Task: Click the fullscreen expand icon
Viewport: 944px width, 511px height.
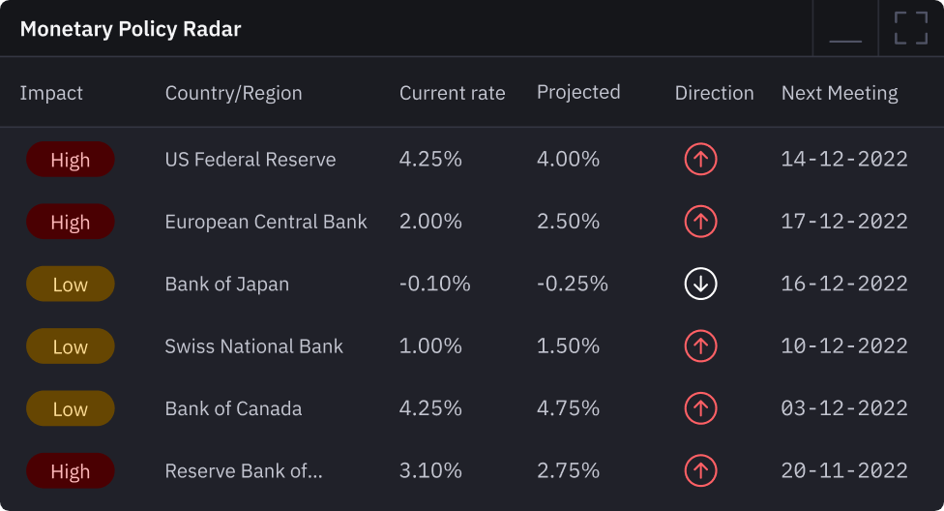Action: (x=910, y=28)
